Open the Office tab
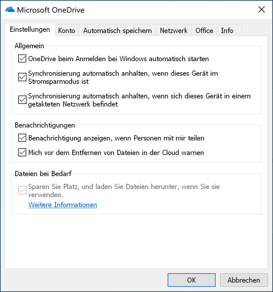Screen dimensions: 273x292 [204, 31]
